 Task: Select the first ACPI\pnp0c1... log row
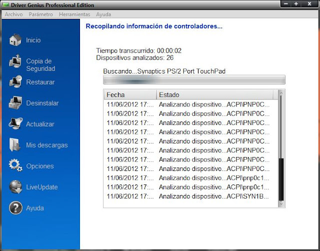[x=191, y=178]
